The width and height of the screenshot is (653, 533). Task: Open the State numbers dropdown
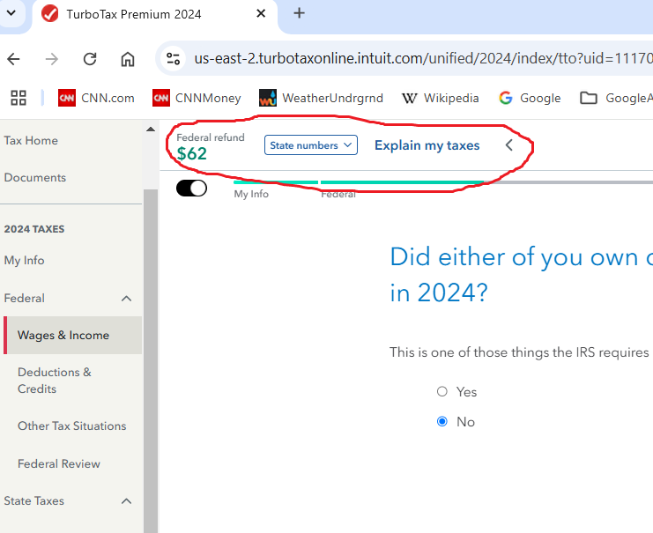pos(311,144)
